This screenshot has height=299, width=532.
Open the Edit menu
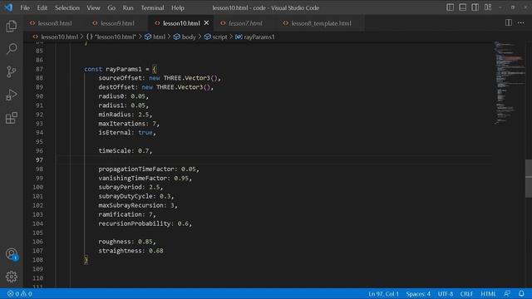click(x=42, y=7)
